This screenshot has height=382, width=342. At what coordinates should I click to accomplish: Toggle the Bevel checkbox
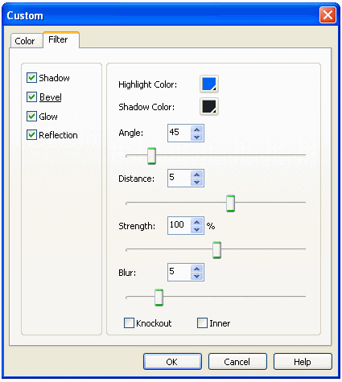point(31,97)
